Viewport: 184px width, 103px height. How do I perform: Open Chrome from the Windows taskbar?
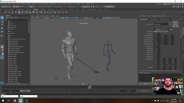point(15,100)
